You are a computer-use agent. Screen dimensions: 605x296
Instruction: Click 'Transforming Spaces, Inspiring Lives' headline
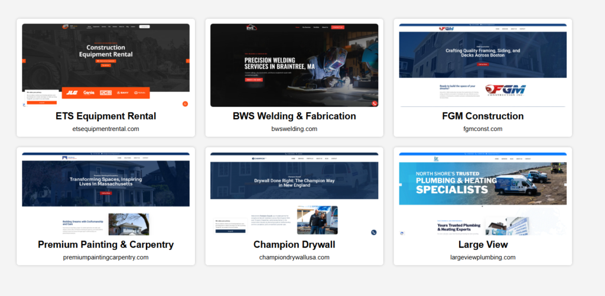coord(106,181)
